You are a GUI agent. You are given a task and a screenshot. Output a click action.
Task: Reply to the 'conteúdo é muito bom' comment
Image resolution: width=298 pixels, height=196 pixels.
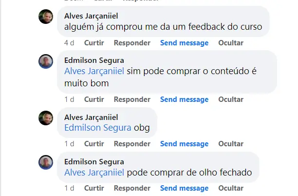point(132,99)
